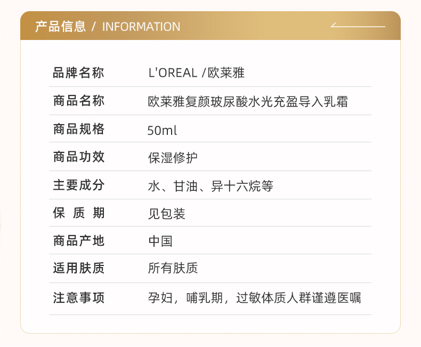
Task: Click the arrow line icon in header
Action: click(358, 25)
